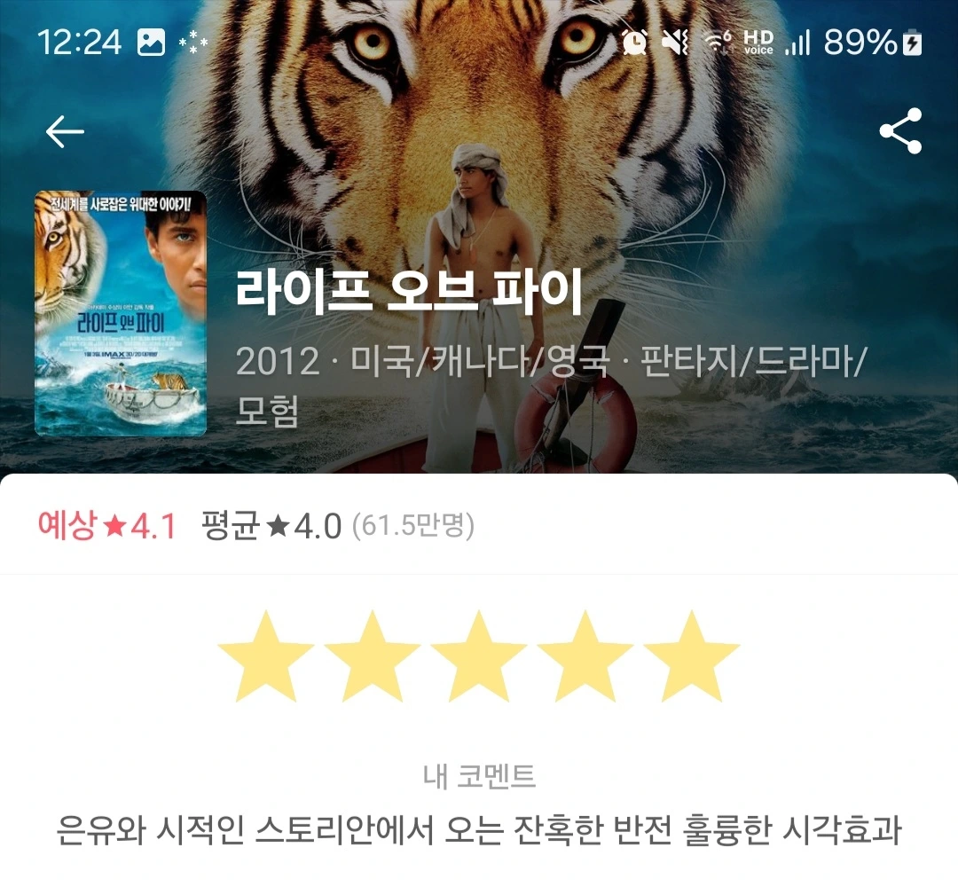
Task: Tap the 평균 ★4.0 average rating
Action: click(271, 525)
